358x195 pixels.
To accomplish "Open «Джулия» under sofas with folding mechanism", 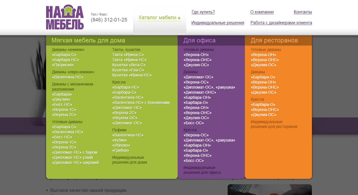I will point(61,99).
